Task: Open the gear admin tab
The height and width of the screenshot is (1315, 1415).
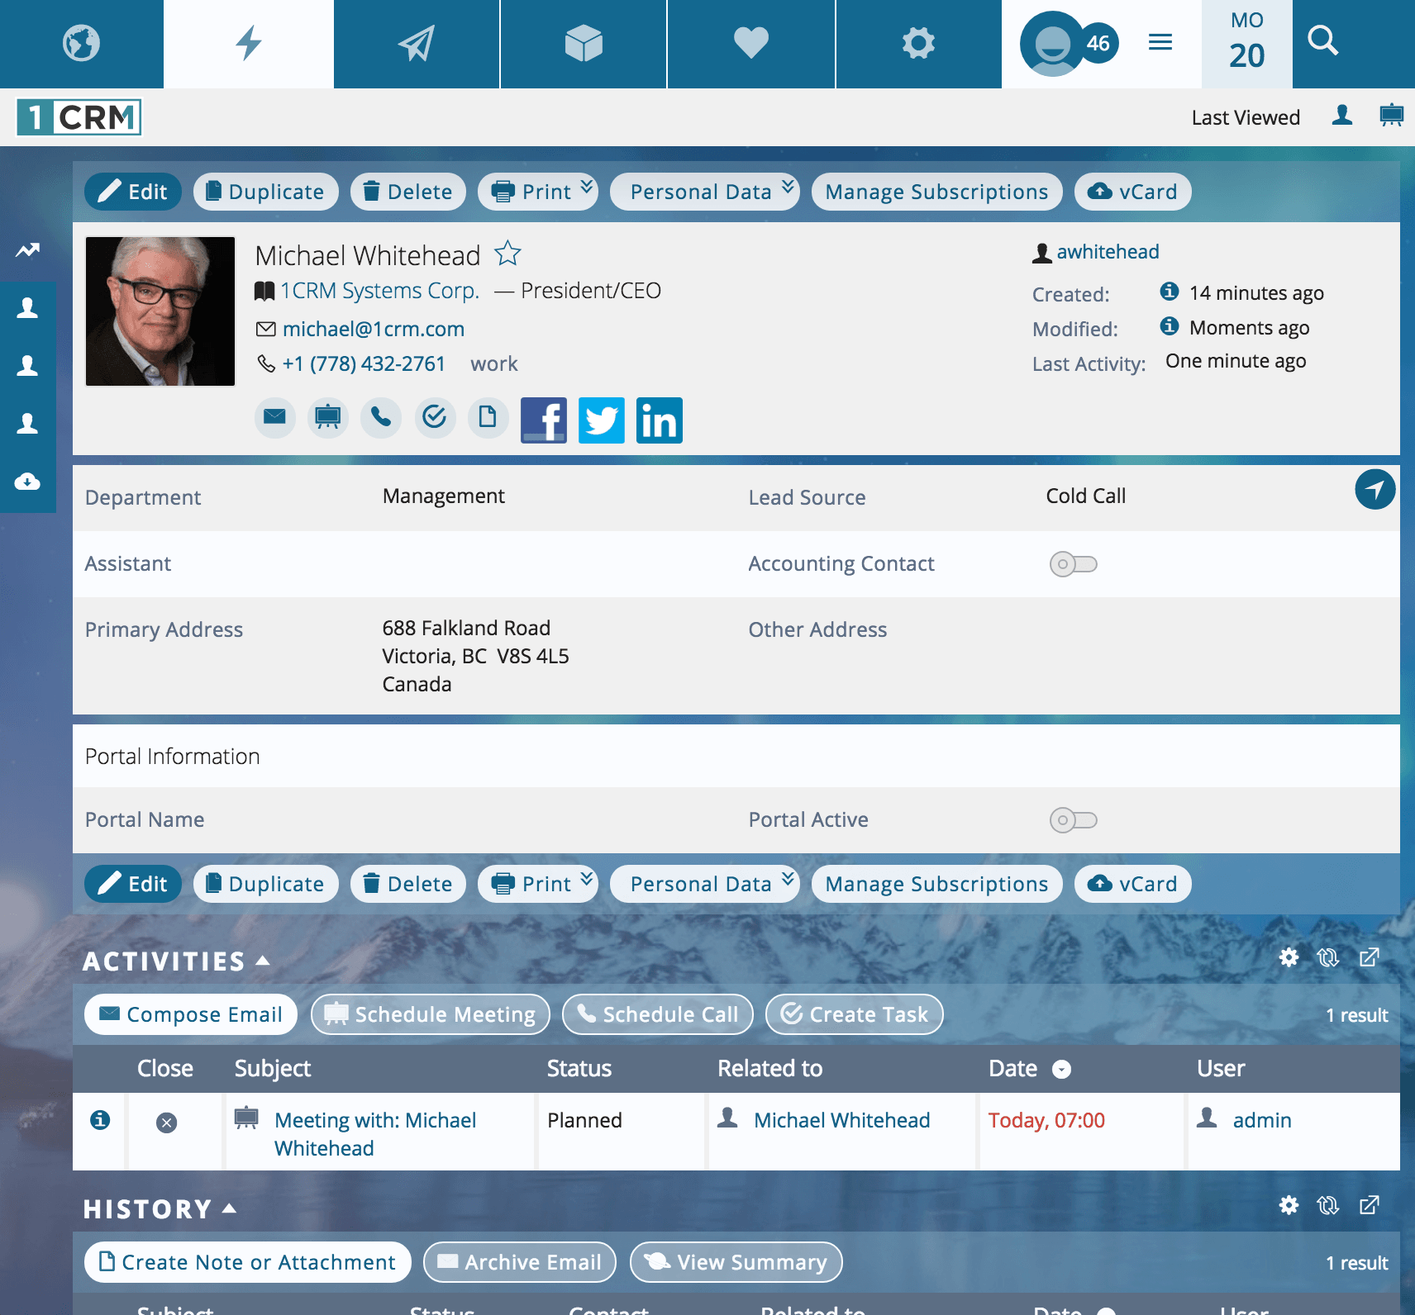Action: [x=918, y=44]
